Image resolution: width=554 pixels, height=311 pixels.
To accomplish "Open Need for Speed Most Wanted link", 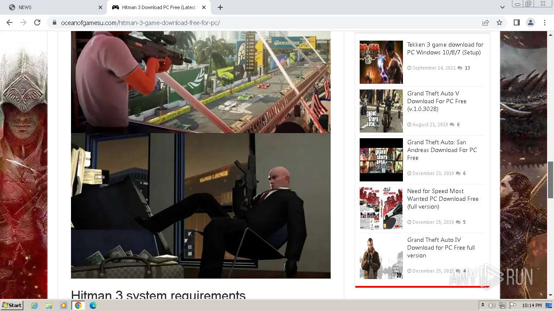I will [443, 199].
